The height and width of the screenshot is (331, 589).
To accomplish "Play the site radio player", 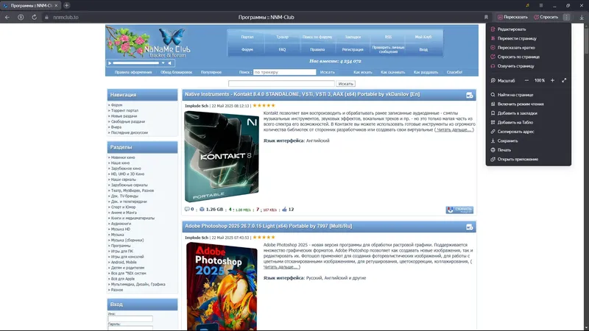I will [110, 63].
